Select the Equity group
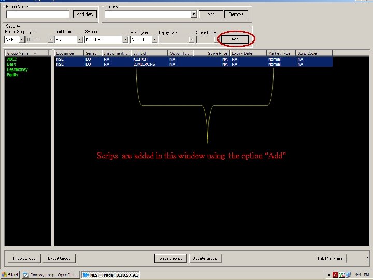Image resolution: width=373 pixels, height=280 pixels. coord(12,75)
